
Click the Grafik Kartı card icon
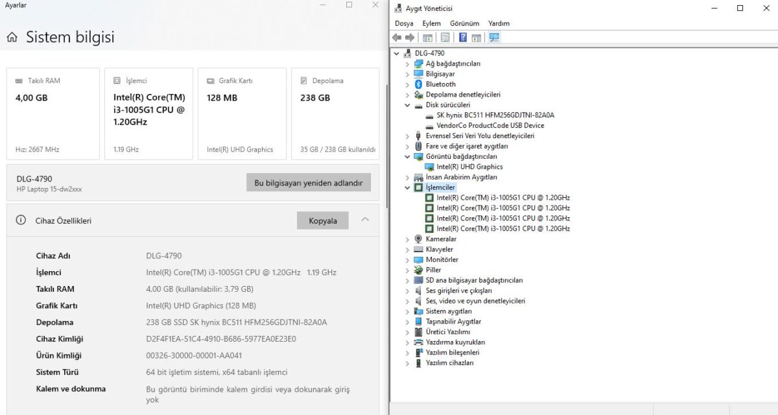(x=211, y=81)
